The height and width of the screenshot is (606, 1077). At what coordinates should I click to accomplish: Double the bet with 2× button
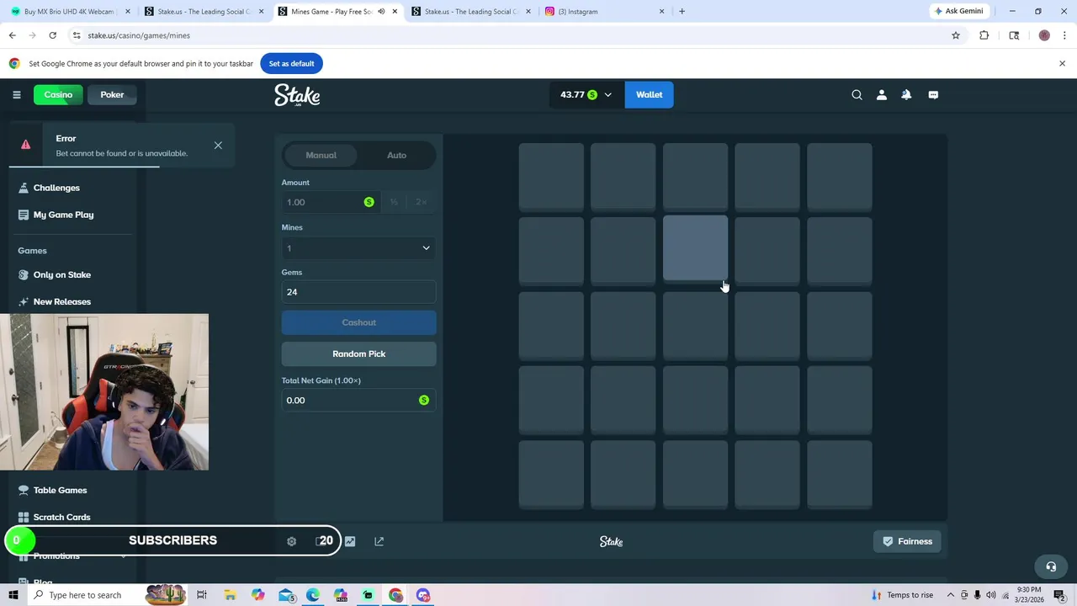[422, 202]
